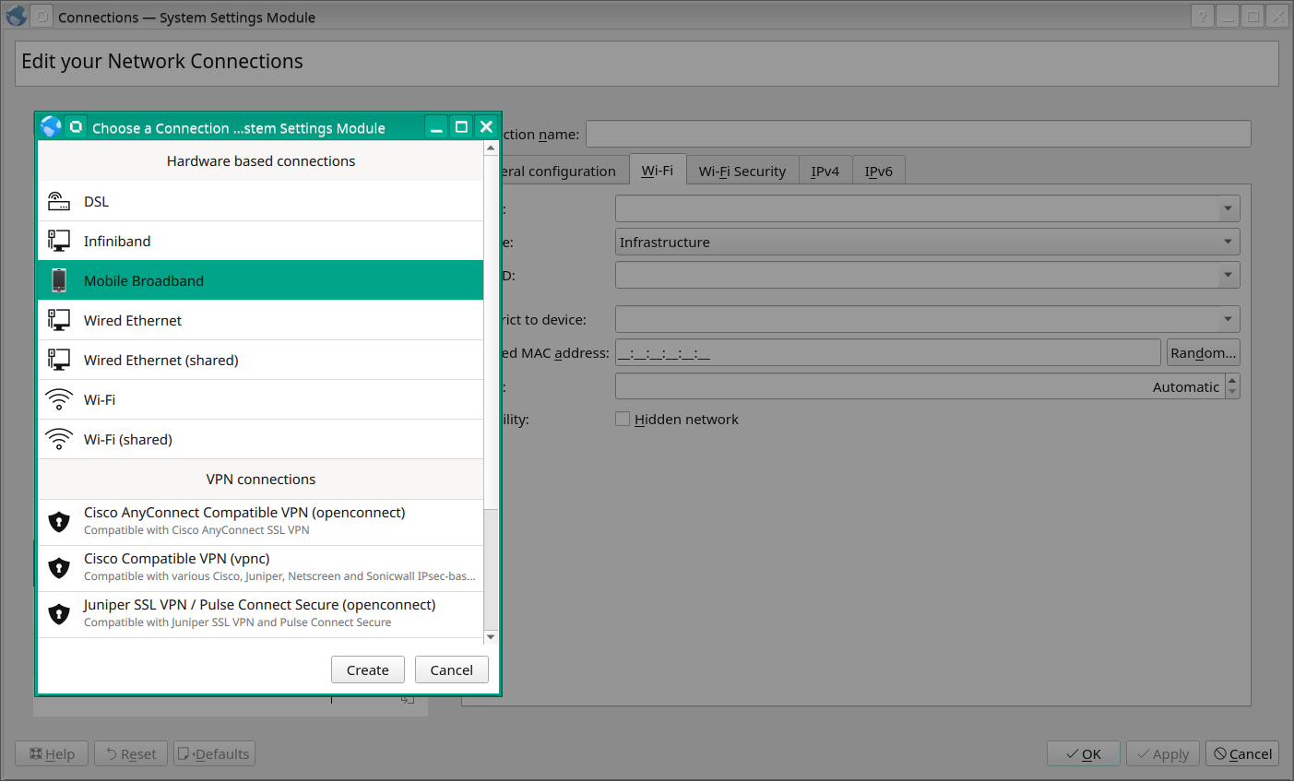
Task: Click the pin icon in the dialog title bar
Action: 77,127
